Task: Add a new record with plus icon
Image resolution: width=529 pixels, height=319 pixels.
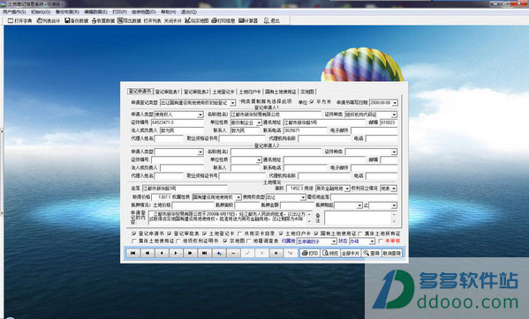Action: (219, 253)
